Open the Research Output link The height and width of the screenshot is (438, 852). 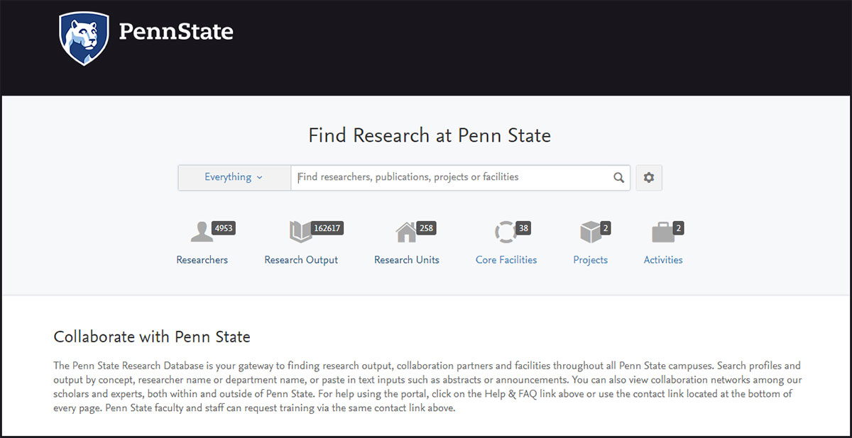(301, 260)
